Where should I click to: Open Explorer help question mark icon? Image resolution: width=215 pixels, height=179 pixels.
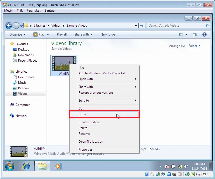(x=204, y=34)
